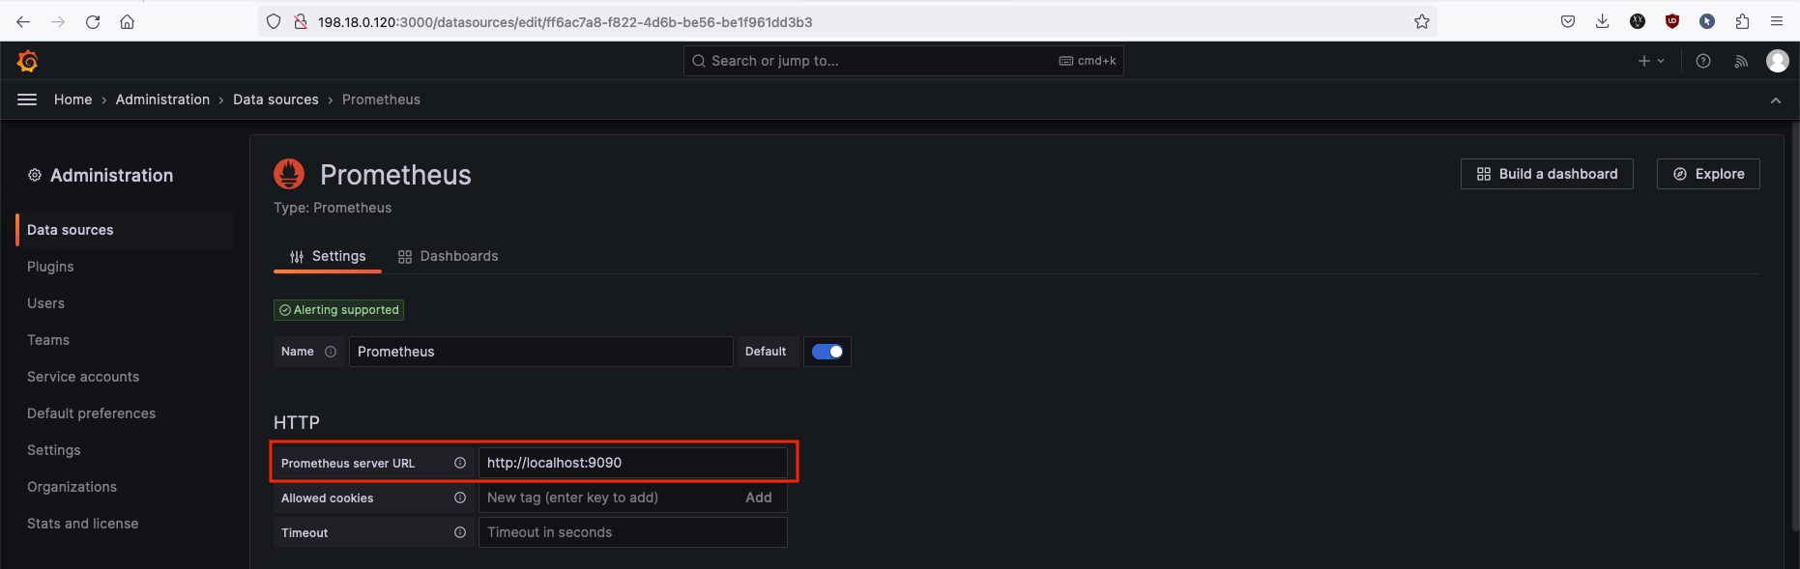
Task: Bookmark this page with star icon
Action: [1421, 21]
